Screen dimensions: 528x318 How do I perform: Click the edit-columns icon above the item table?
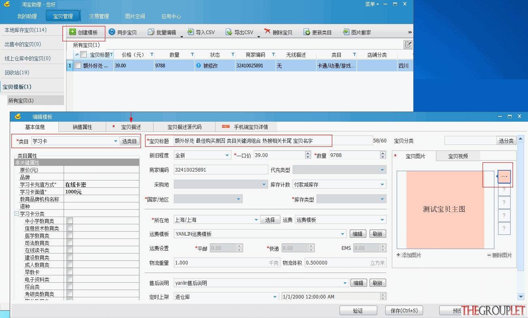408,45
